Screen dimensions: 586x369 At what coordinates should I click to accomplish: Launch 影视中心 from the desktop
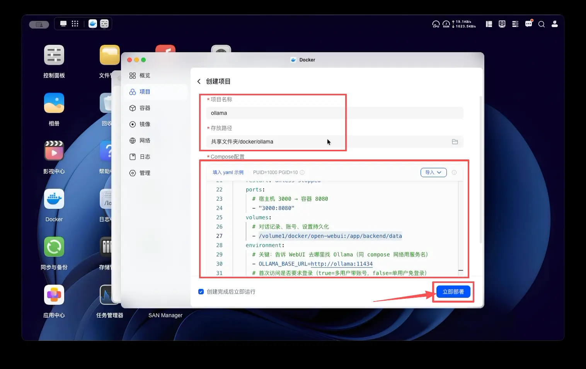tap(54, 151)
